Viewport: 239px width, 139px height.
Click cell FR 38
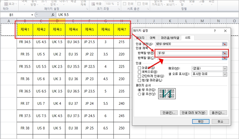pyautogui.click(x=25, y=128)
